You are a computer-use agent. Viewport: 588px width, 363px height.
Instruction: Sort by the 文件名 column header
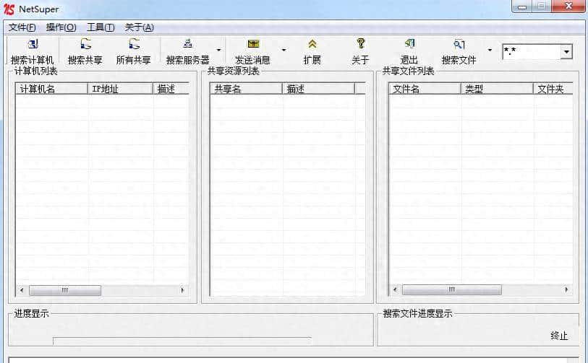[x=425, y=89]
